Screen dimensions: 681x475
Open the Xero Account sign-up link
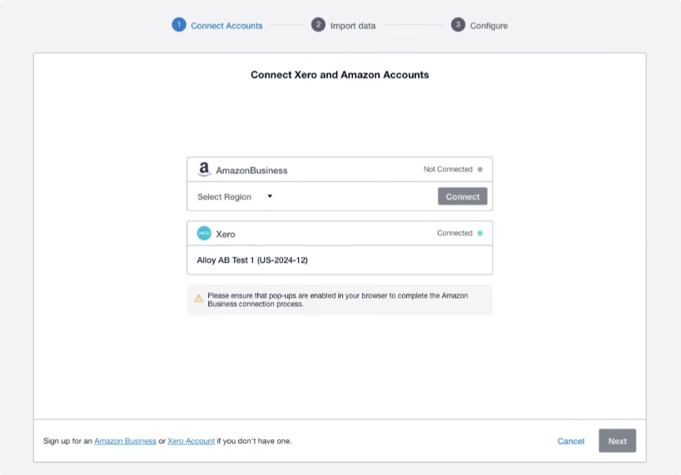point(191,441)
